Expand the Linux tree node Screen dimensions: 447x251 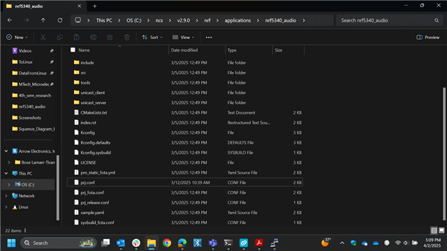coord(6,207)
